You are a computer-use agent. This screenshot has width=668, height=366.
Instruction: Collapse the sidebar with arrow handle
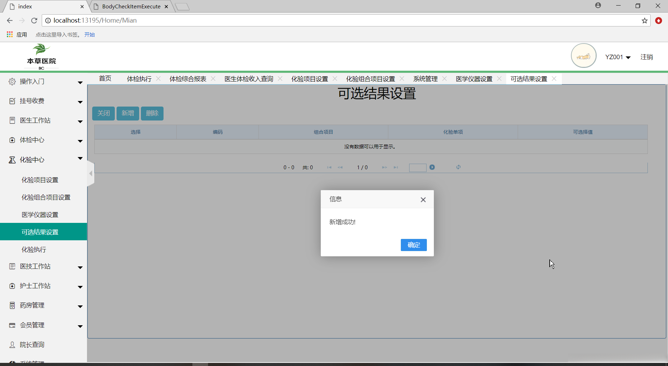[91, 173]
